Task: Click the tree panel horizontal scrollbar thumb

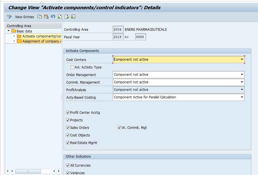Action: point(28,171)
